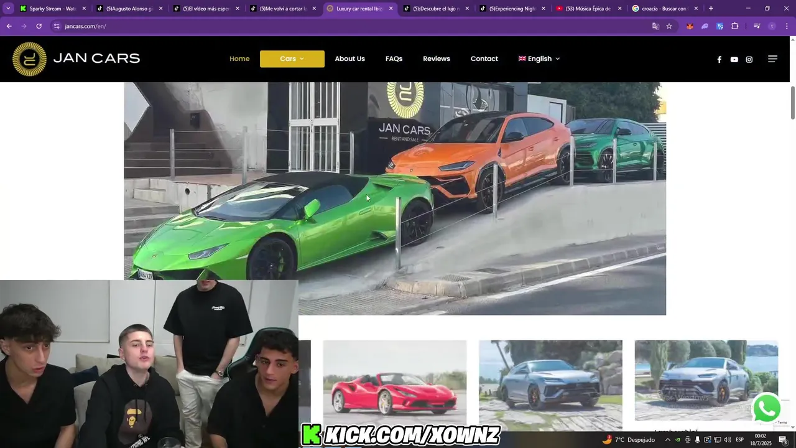Viewport: 796px width, 448px height.
Task: Open Contact page
Action: [484, 59]
